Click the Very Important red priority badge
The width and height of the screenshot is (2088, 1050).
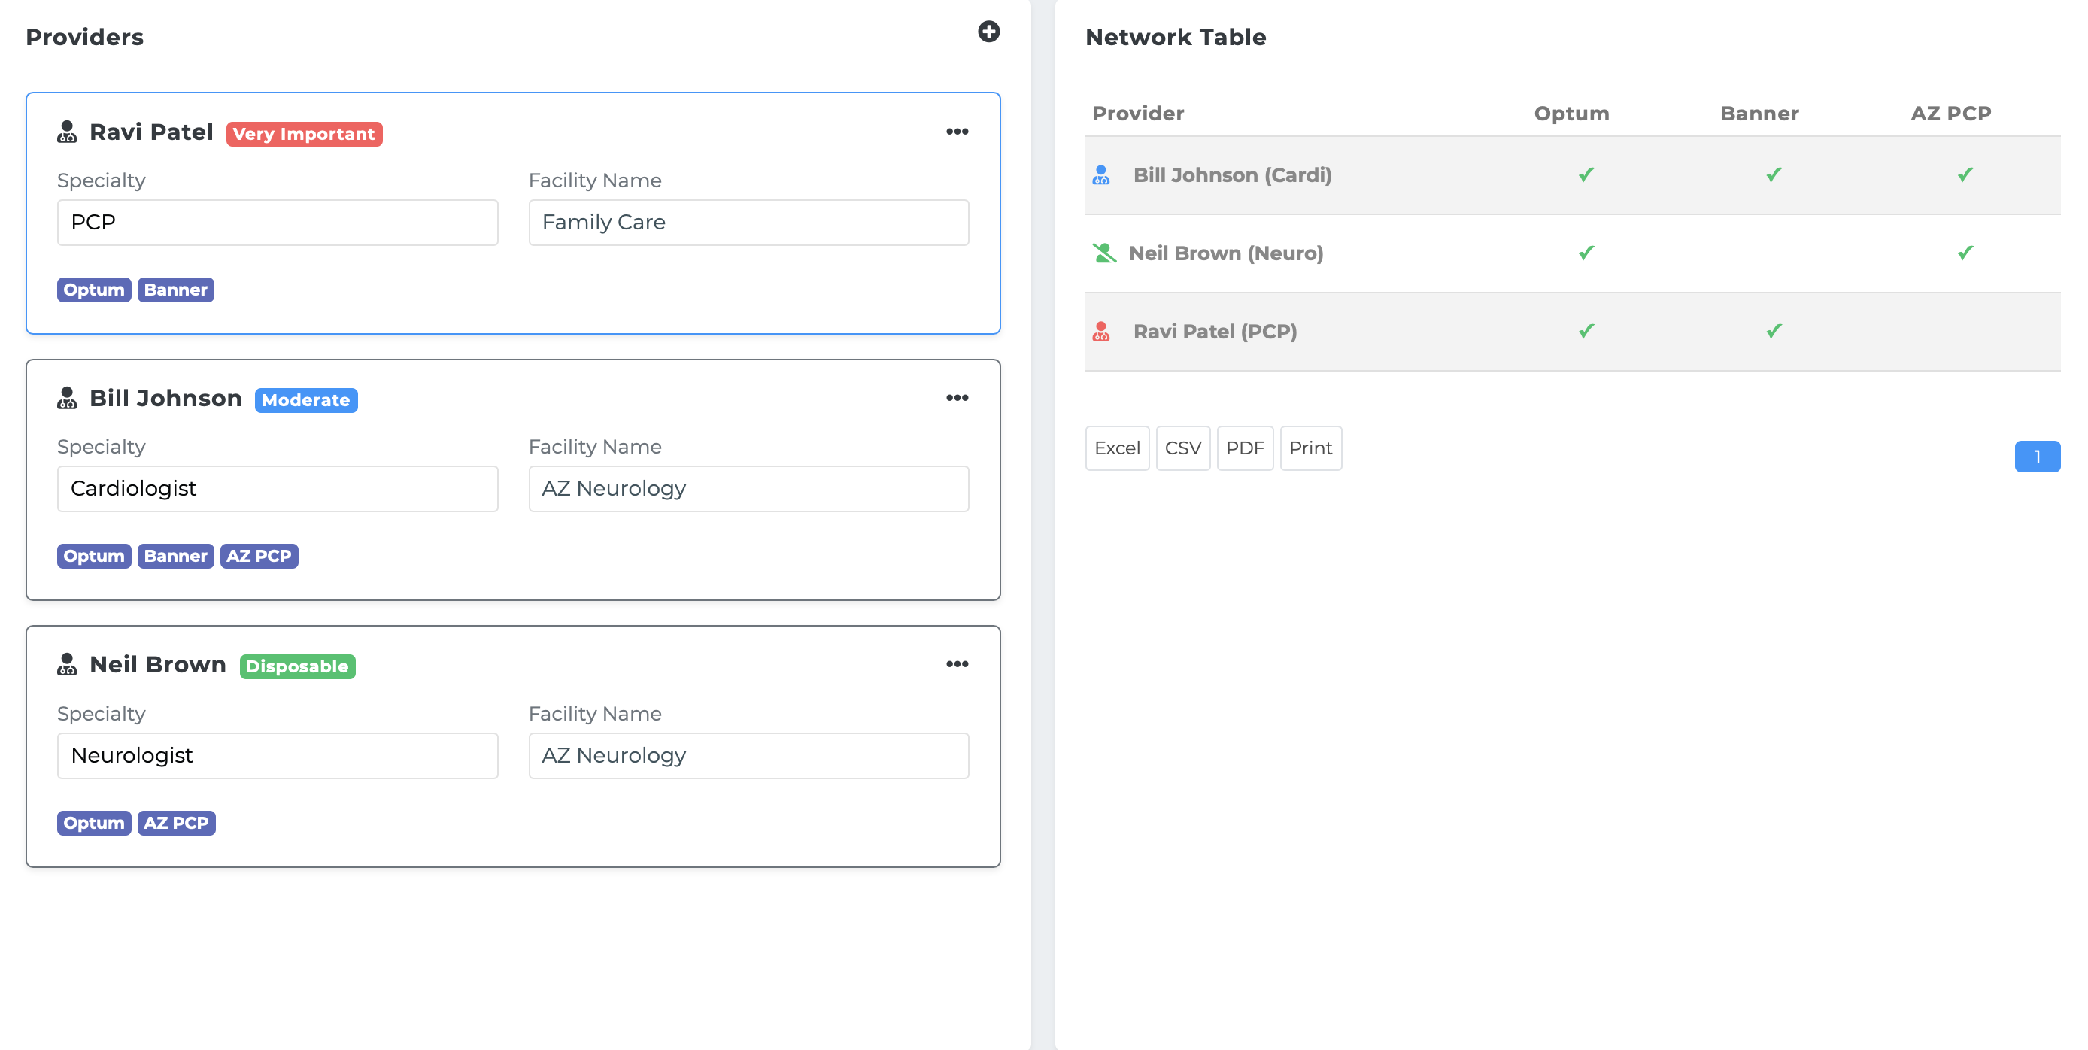(304, 134)
